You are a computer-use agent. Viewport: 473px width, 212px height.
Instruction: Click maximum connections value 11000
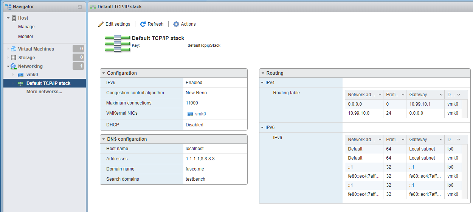pyautogui.click(x=192, y=103)
